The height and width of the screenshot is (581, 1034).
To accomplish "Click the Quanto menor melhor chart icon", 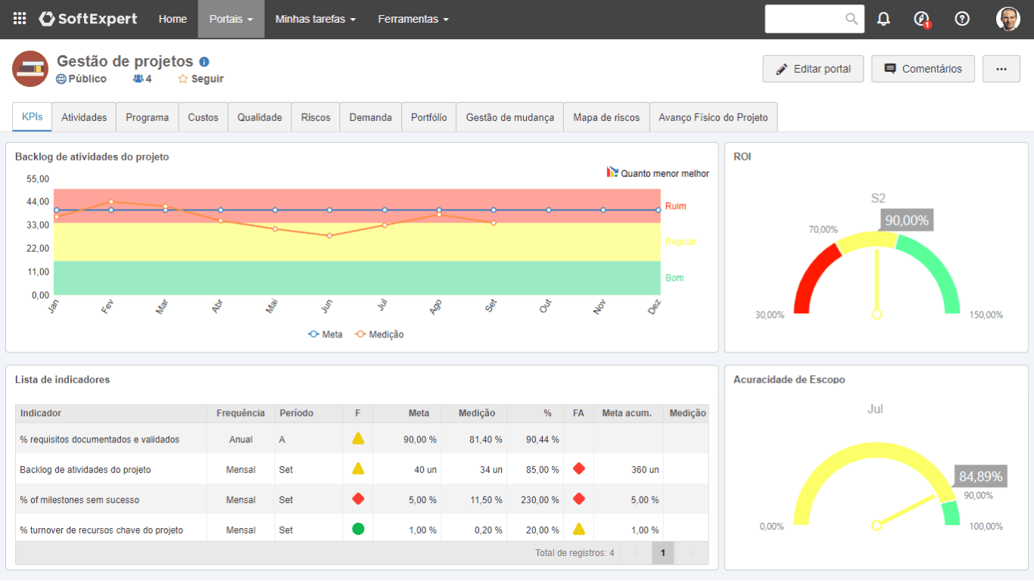I will 612,172.
